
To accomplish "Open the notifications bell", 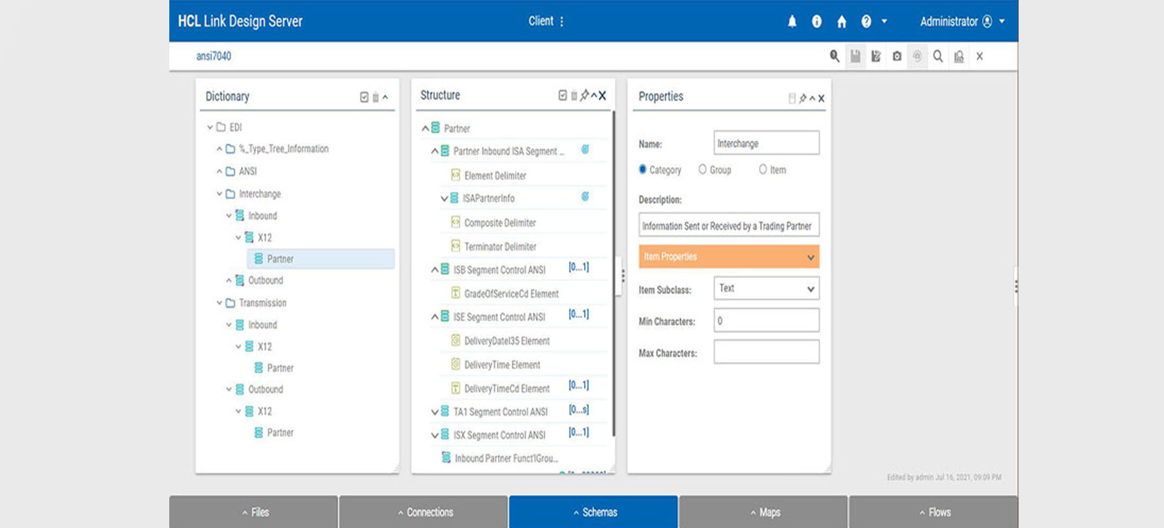I will (x=792, y=21).
